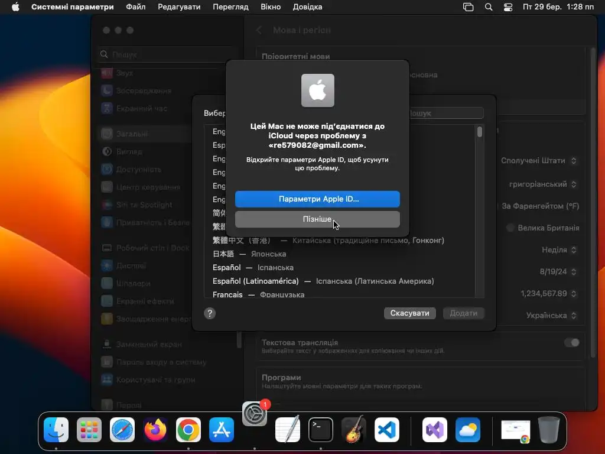The width and height of the screenshot is (605, 454).
Task: Go back with the chevron beside Мова і регіон
Action: pos(259,30)
